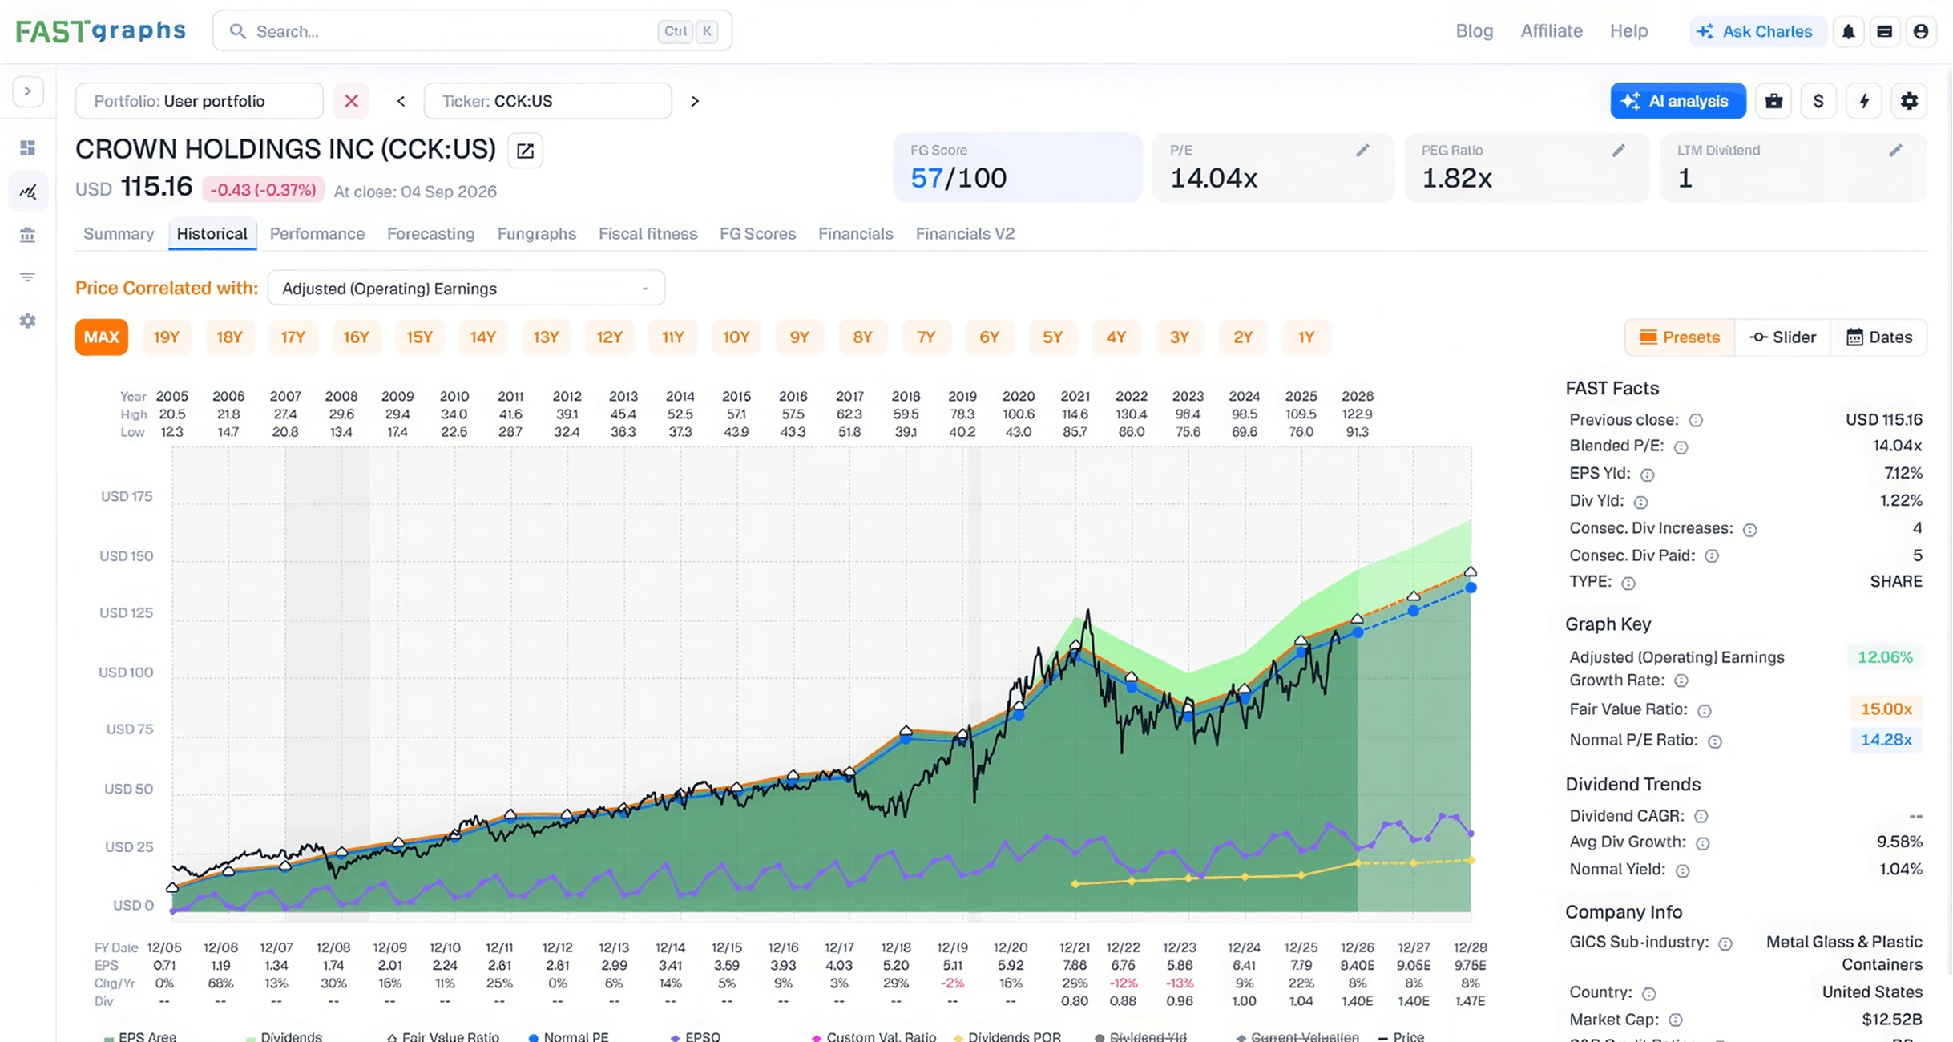Show info for Consec. Div Increases
The width and height of the screenshot is (1953, 1042).
coord(1749,530)
